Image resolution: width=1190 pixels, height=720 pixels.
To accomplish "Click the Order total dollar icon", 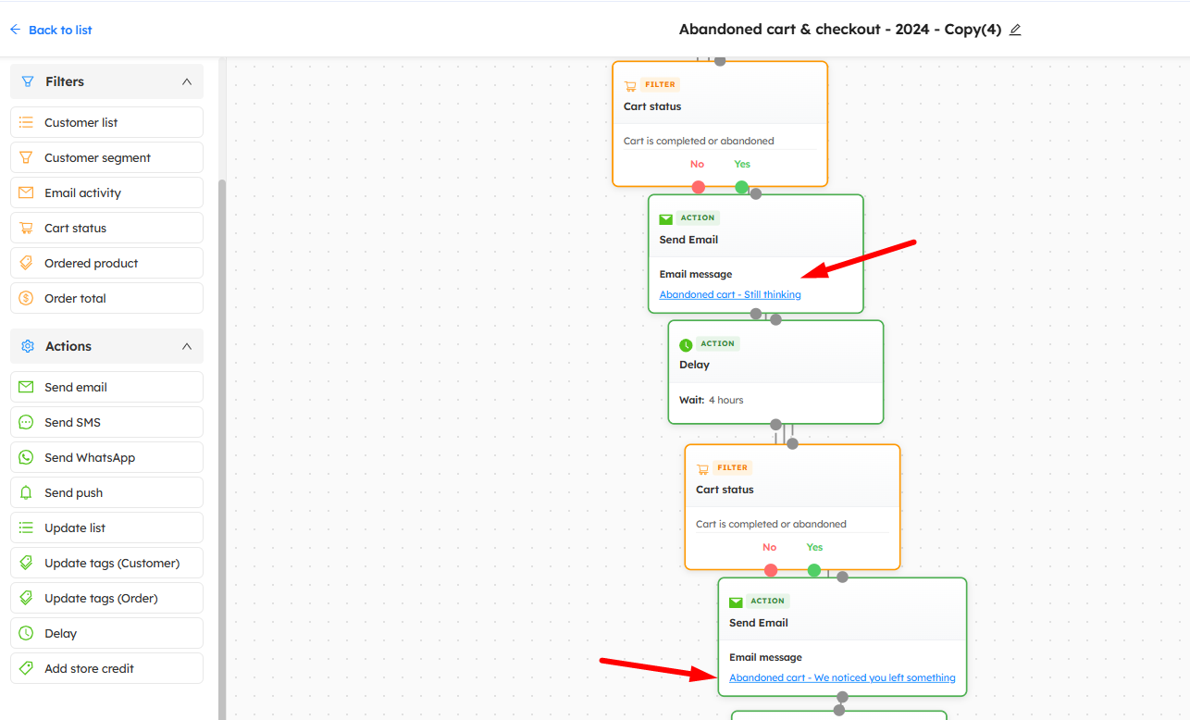I will [26, 298].
